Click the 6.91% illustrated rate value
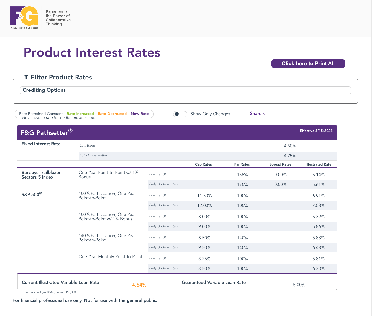 click(318, 196)
